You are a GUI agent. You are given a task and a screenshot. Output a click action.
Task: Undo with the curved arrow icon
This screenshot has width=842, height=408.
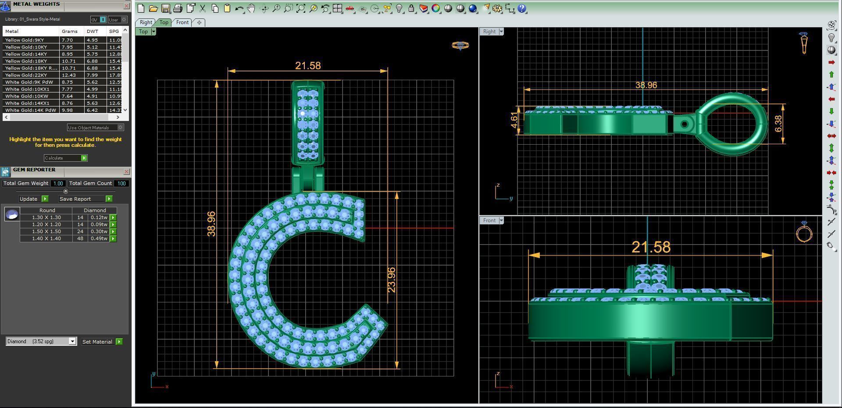pyautogui.click(x=239, y=8)
